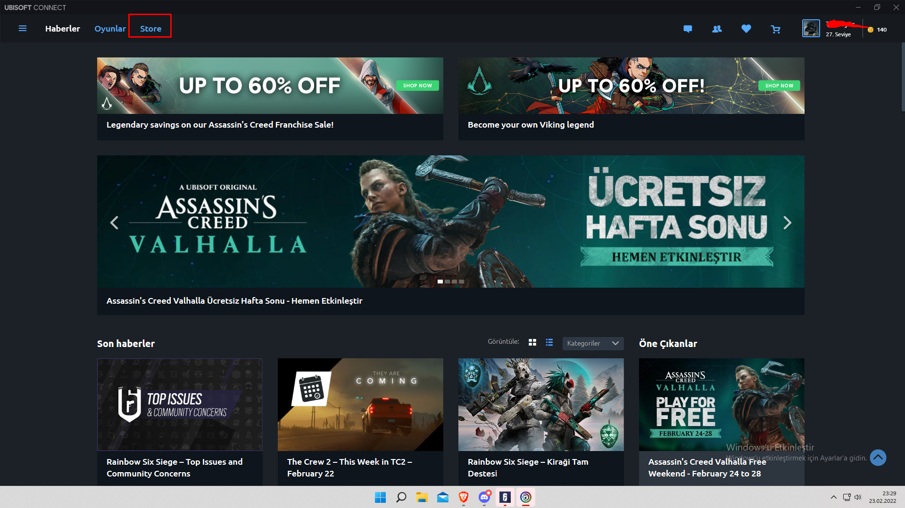Click the '27. Seviye' level text
The width and height of the screenshot is (905, 508).
[838, 34]
